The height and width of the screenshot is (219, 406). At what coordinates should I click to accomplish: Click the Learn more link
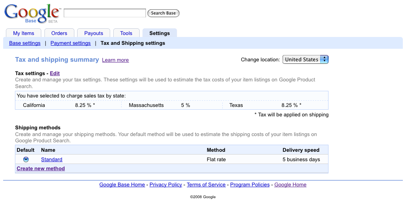click(x=115, y=60)
